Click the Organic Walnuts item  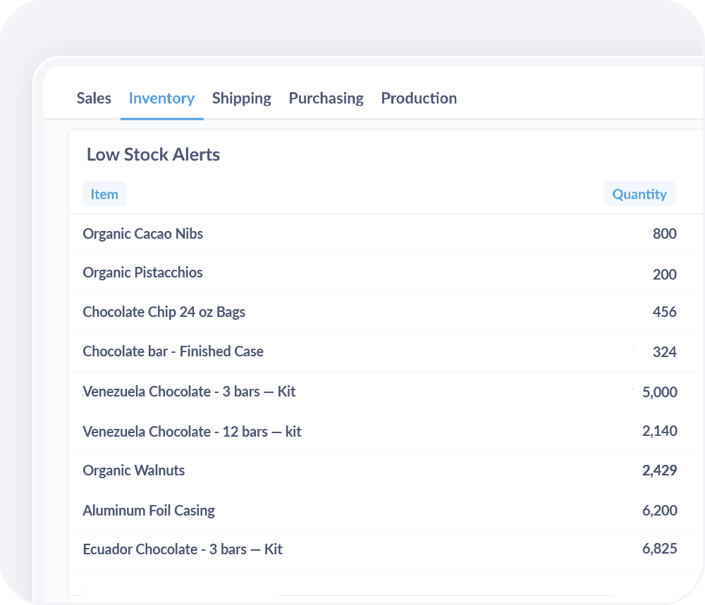(x=134, y=470)
